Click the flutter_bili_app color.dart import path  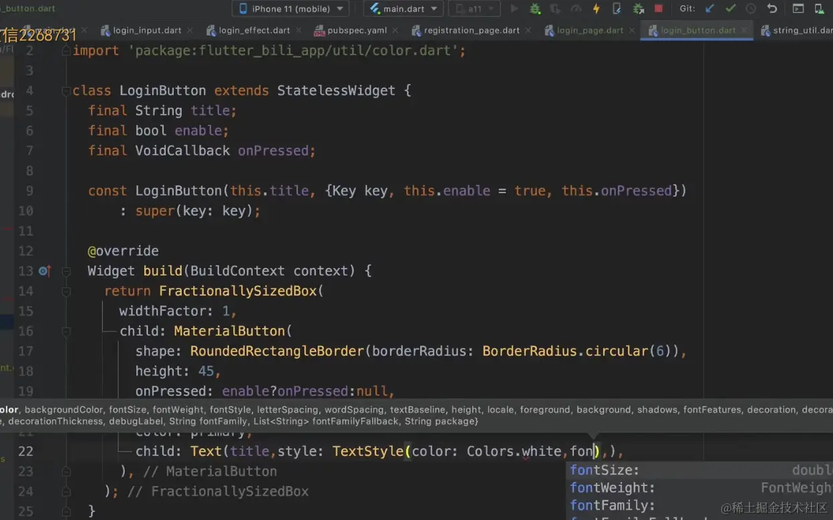point(297,51)
